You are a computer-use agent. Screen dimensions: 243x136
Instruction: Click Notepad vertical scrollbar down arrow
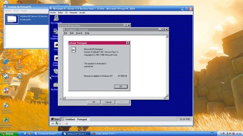tap(167, 96)
